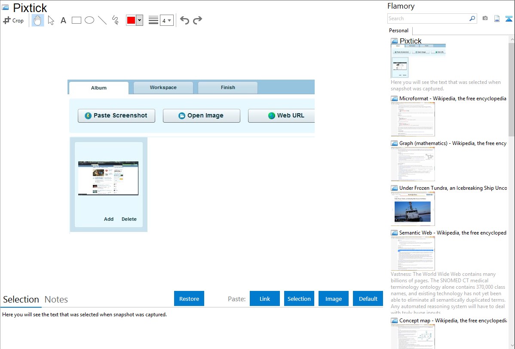This screenshot has width=515, height=349.
Task: Select the Crop tool
Action: tap(13, 20)
